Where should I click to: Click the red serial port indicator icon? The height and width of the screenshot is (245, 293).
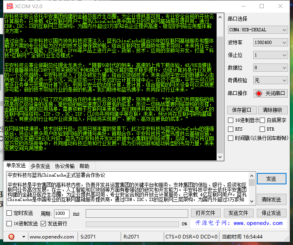click(259, 93)
